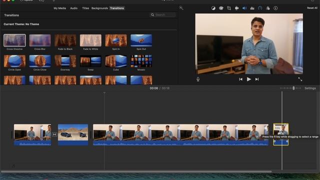This screenshot has width=320, height=180.
Task: Click the video preview viewer
Action: [249, 43]
